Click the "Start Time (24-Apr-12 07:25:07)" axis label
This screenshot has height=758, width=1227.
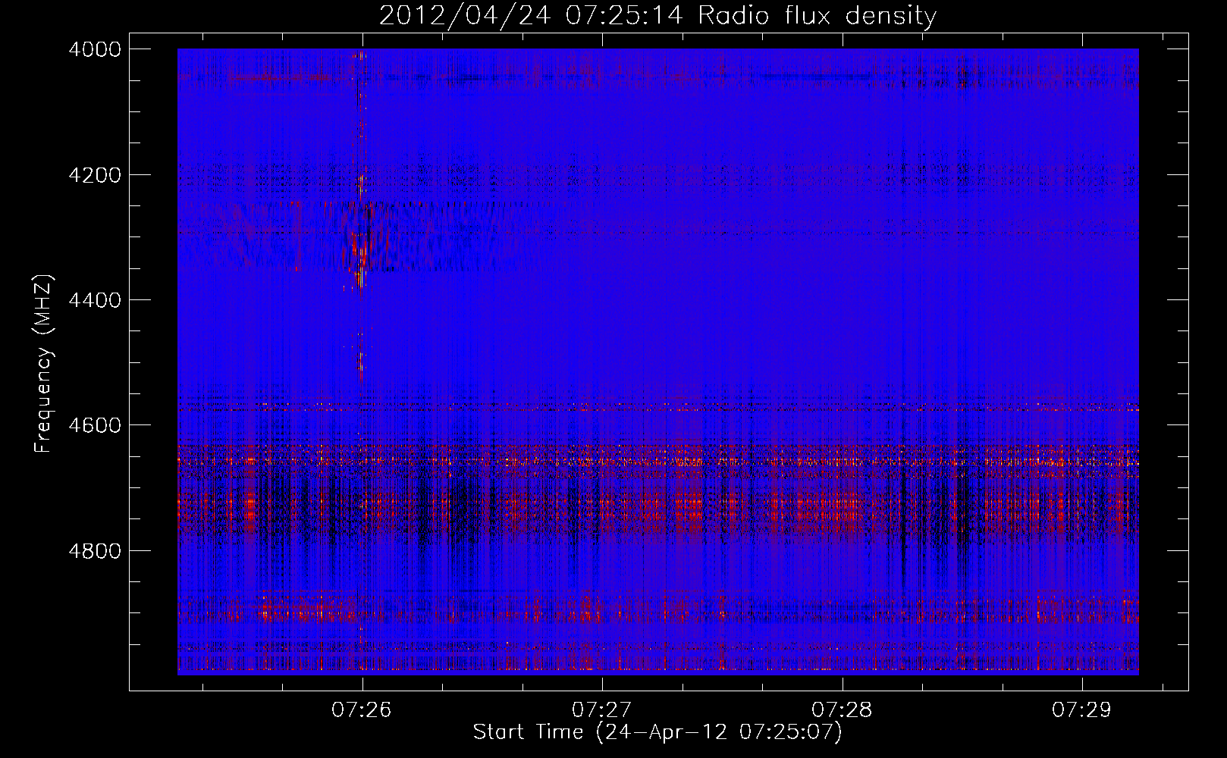pos(657,732)
